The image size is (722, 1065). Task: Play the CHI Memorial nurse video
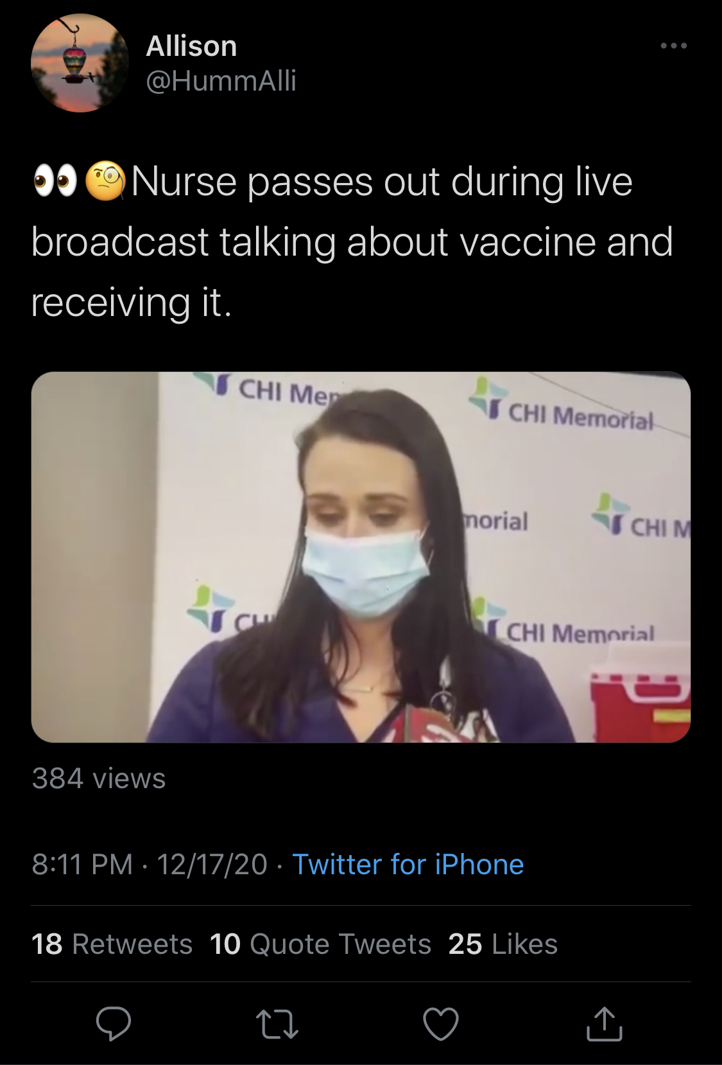click(361, 557)
